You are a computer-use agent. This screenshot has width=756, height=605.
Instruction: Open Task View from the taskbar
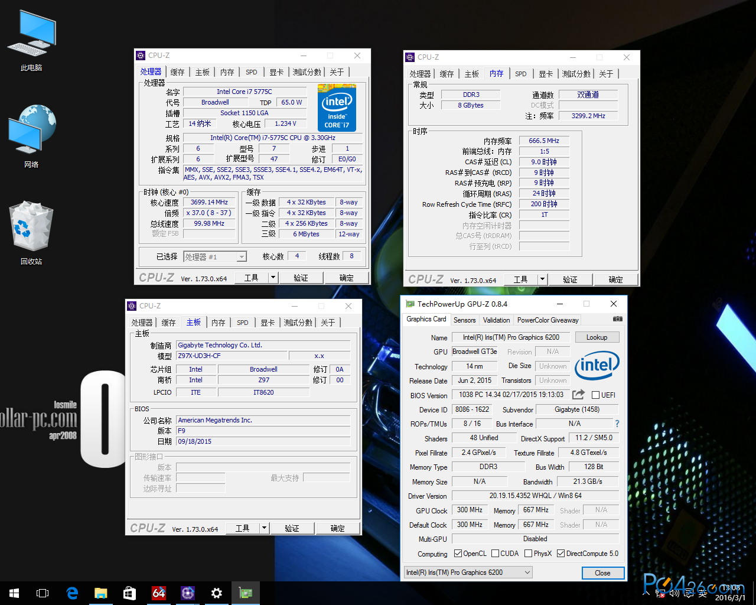43,593
